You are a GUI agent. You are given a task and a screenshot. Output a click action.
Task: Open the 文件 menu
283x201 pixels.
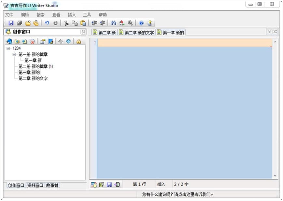point(9,15)
